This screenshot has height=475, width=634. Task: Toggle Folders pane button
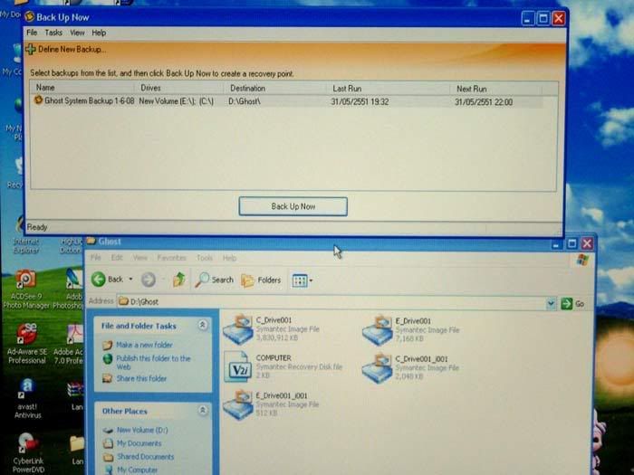(x=261, y=280)
